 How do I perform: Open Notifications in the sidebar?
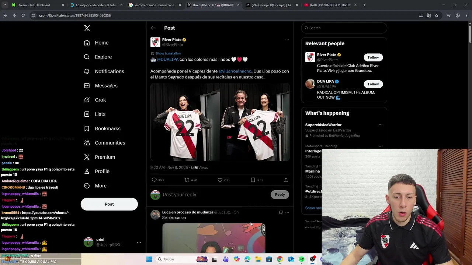point(104,71)
